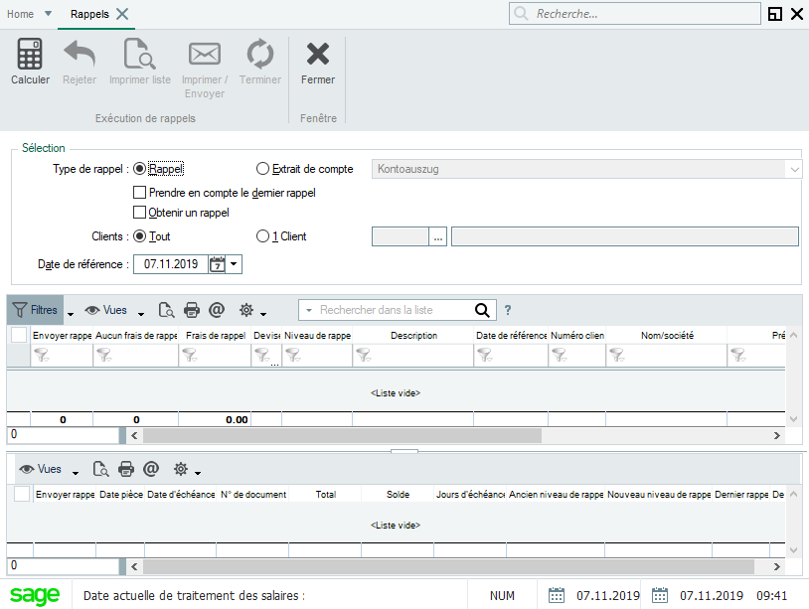Click the Filtres button

click(x=35, y=310)
